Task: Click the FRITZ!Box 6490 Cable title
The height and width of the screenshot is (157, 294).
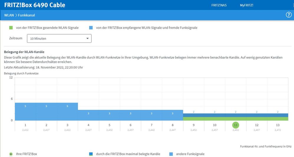Action: coord(35,5)
